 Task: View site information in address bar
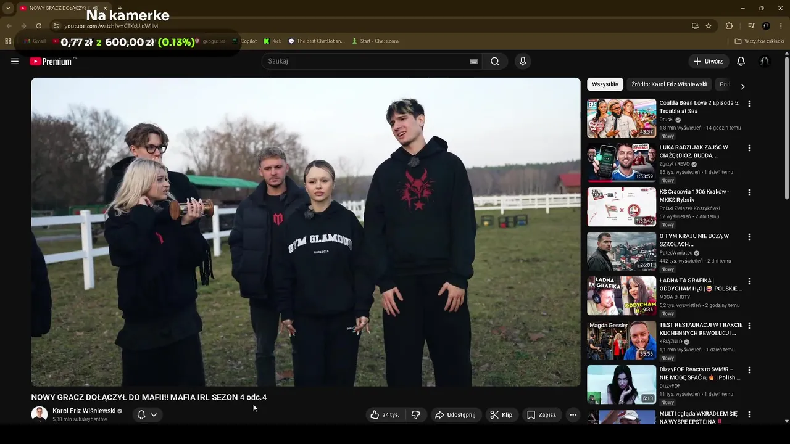coord(56,26)
